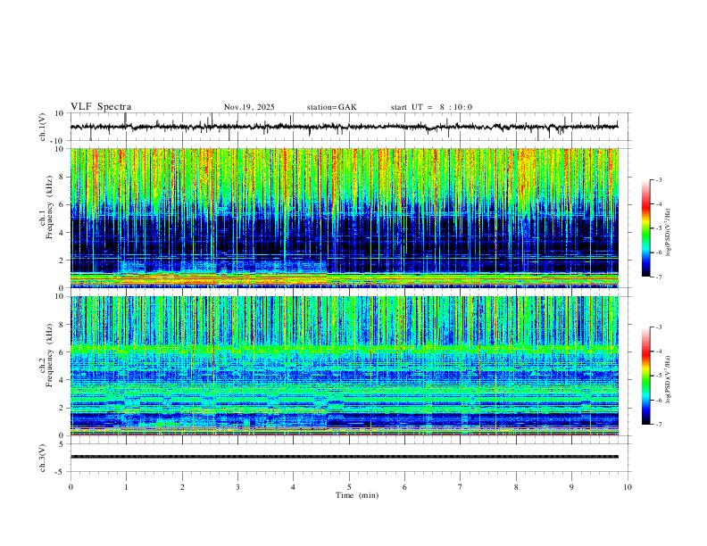Click the "8" kHz tick of ch.1 spectrogram

pyautogui.click(x=62, y=177)
